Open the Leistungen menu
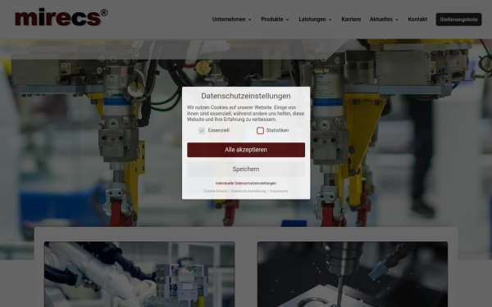The height and width of the screenshot is (307, 492). click(x=312, y=20)
